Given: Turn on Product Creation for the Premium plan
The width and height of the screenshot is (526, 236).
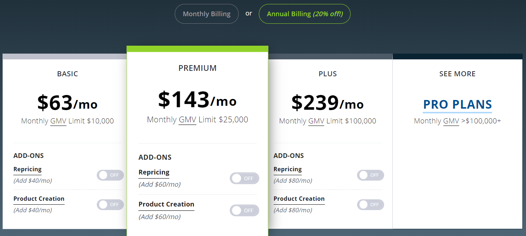Looking at the screenshot, I should [244, 210].
